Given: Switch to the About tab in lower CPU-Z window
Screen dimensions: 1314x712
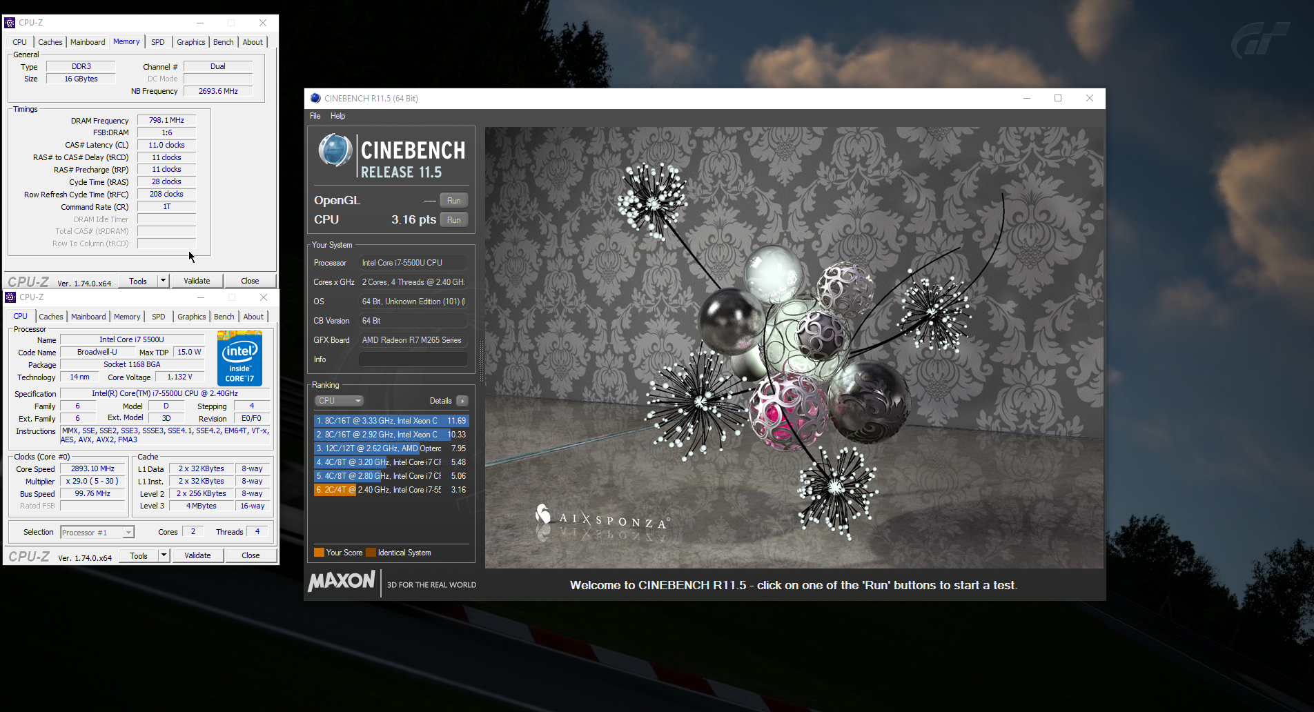Looking at the screenshot, I should tap(253, 317).
